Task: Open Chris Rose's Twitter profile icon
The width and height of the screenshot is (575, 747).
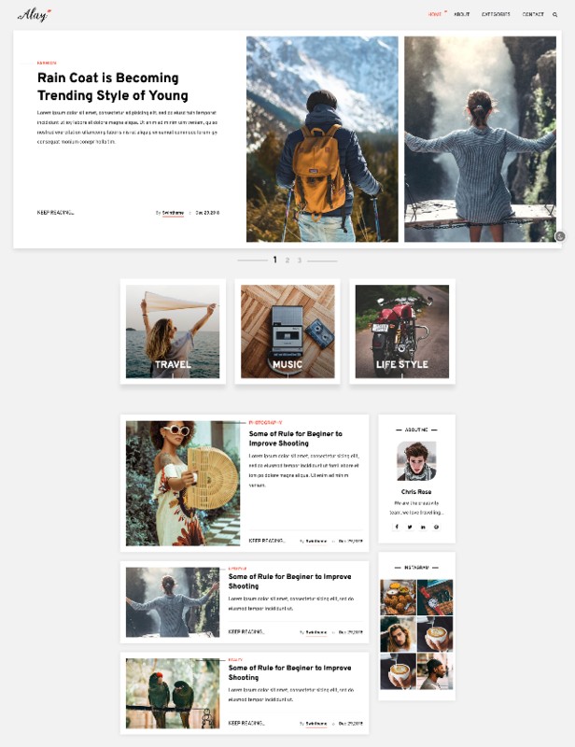Action: coord(410,527)
